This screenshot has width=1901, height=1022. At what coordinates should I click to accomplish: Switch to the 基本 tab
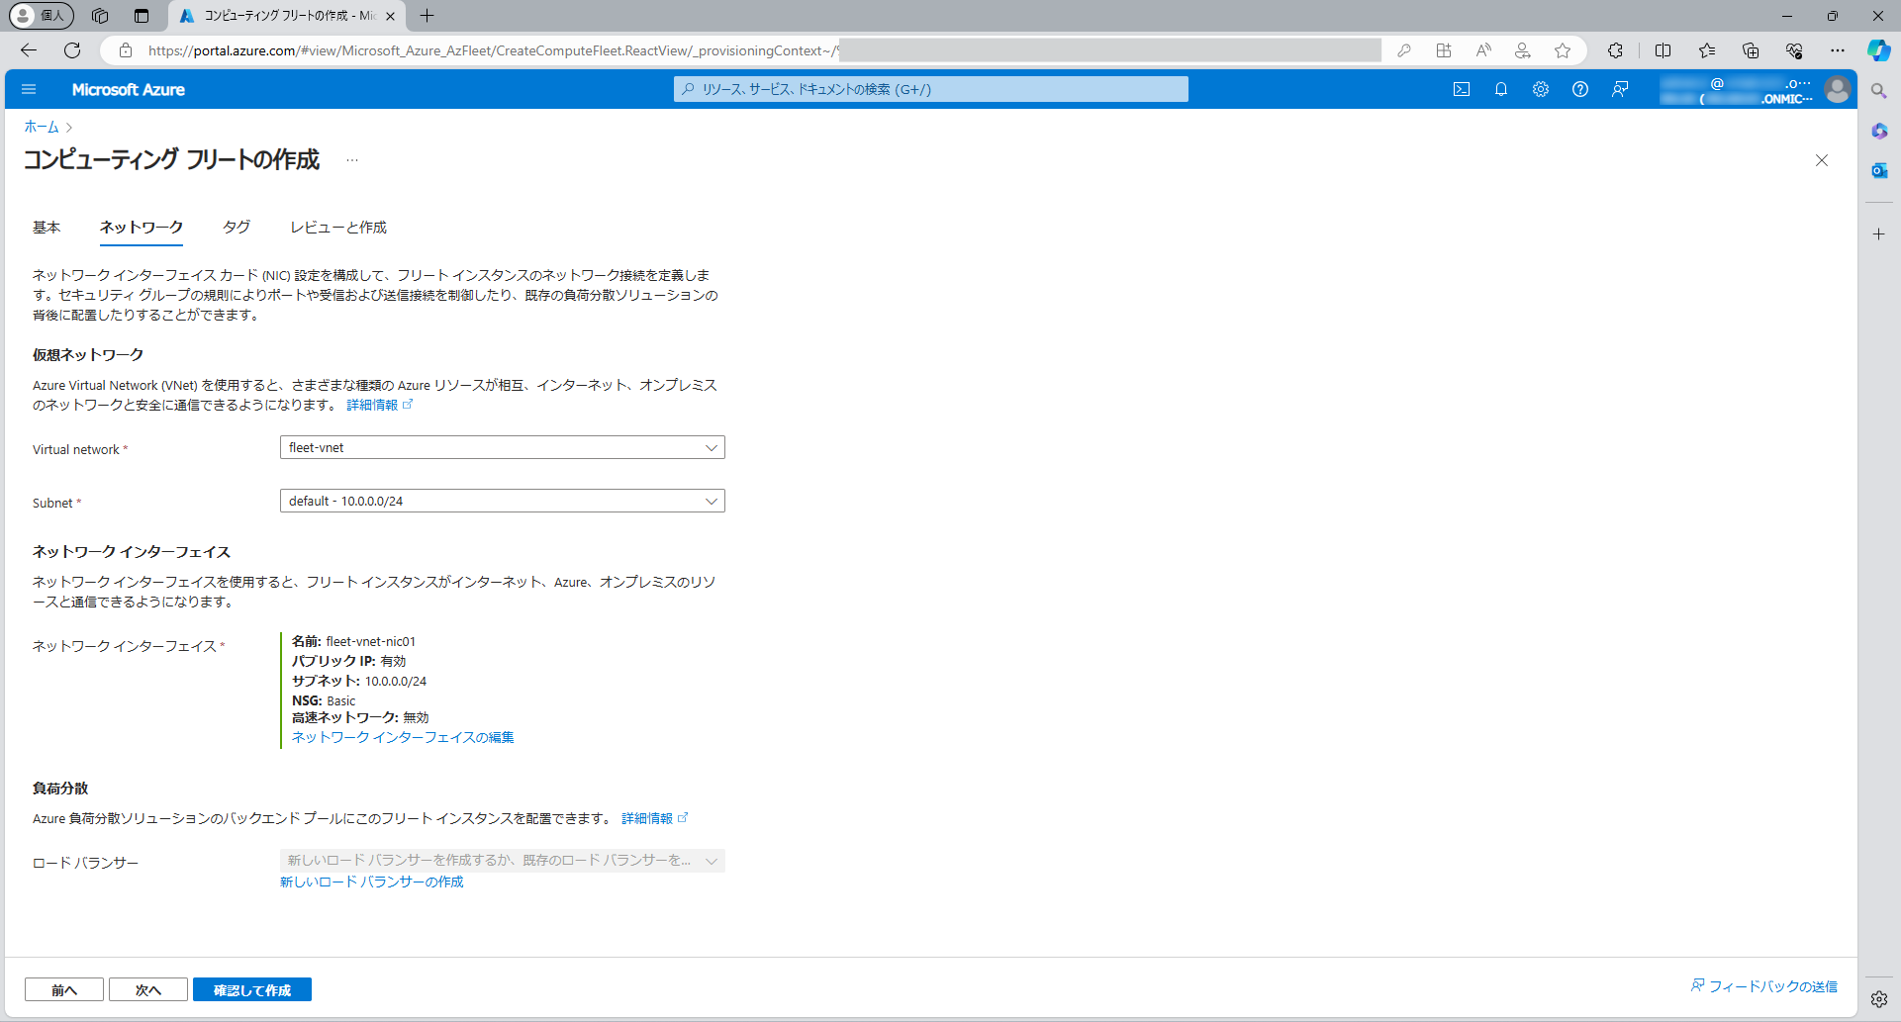47,228
